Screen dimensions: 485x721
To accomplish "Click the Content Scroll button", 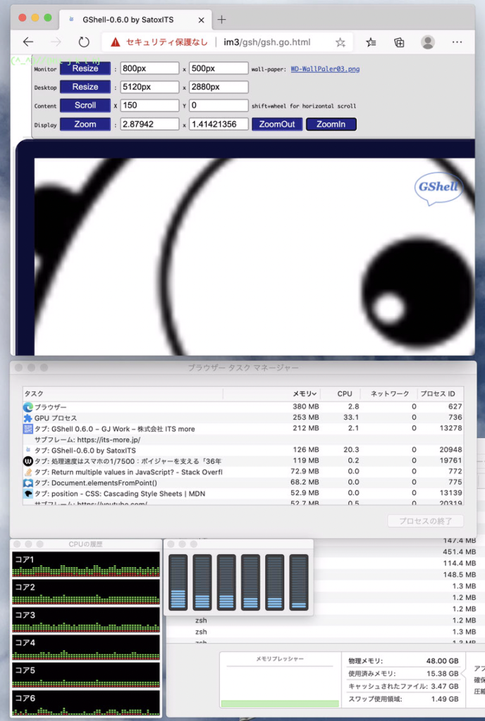I will [x=85, y=106].
